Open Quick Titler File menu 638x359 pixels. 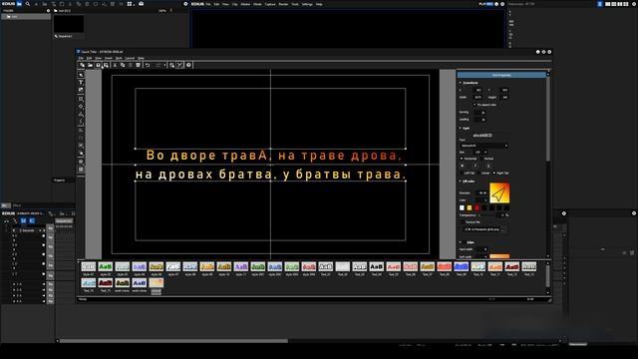(81, 58)
